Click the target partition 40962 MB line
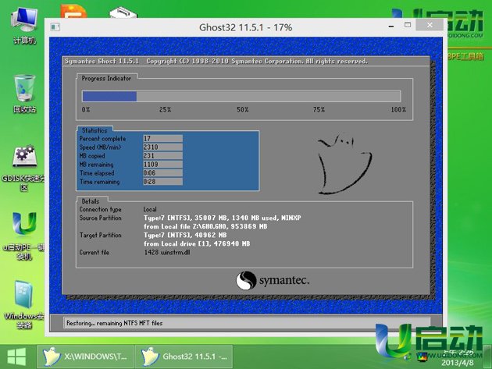492x369 pixels. pyautogui.click(x=185, y=235)
